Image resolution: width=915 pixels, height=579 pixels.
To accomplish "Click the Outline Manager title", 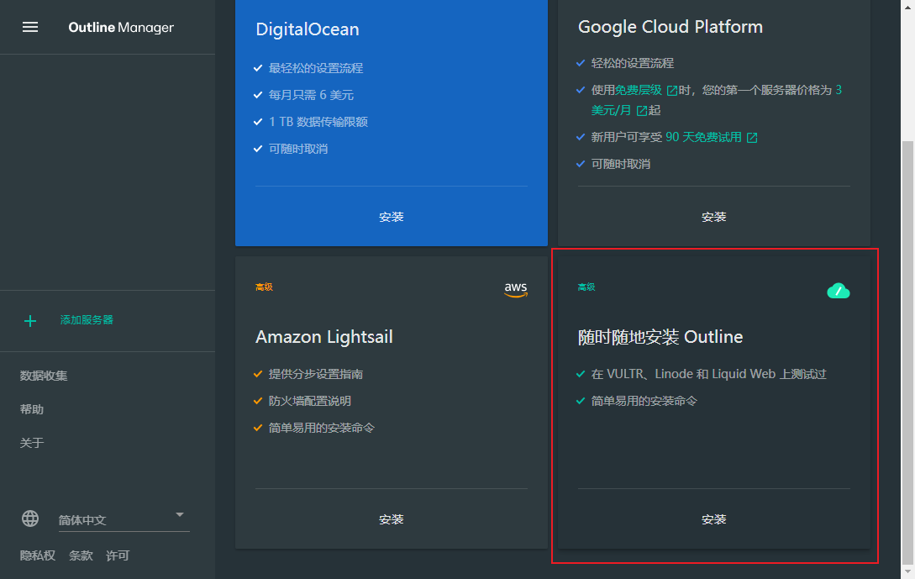I will pos(121,28).
